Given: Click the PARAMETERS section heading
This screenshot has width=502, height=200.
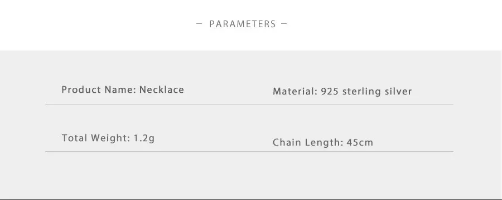Looking at the screenshot, I should coord(243,24).
